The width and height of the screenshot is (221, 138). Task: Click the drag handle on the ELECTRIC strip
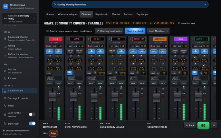coord(193,39)
